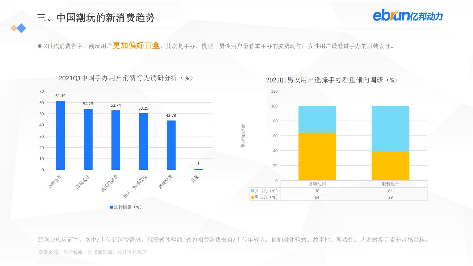Click the bullet point before the Z世代 text
The width and height of the screenshot is (473, 266).
click(40, 45)
